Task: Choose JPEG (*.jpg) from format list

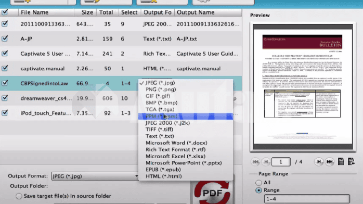Action: 186,83
